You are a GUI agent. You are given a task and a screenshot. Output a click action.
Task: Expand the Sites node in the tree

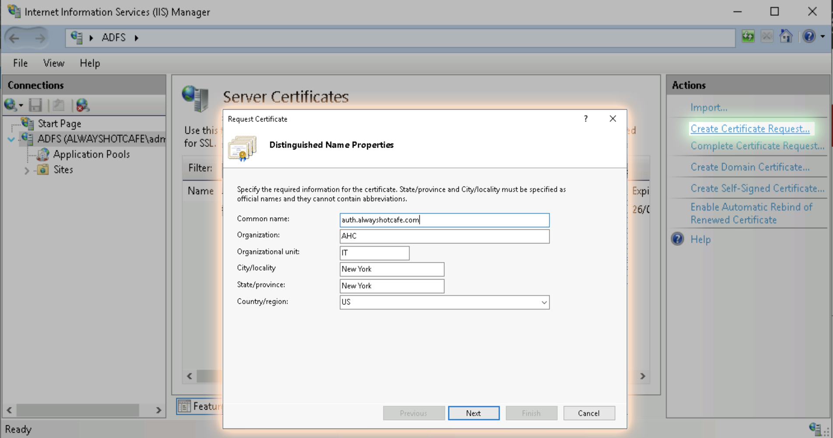point(27,170)
